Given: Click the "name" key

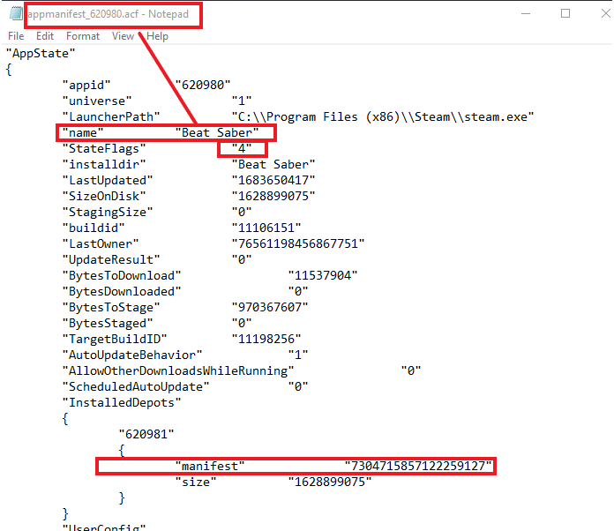Looking at the screenshot, I should 83,132.
